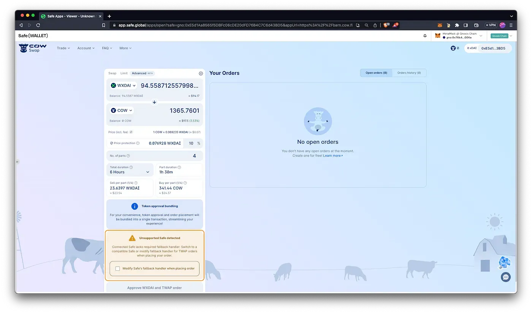Click the CoW Swap logo
532x313 pixels.
click(33, 48)
